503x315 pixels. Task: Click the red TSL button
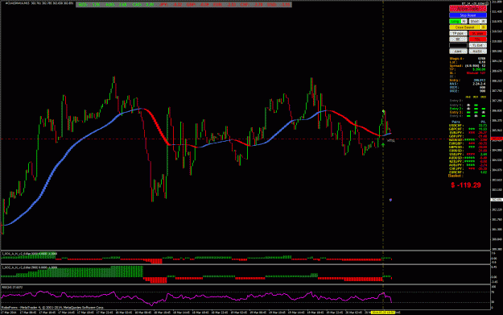[x=478, y=39]
